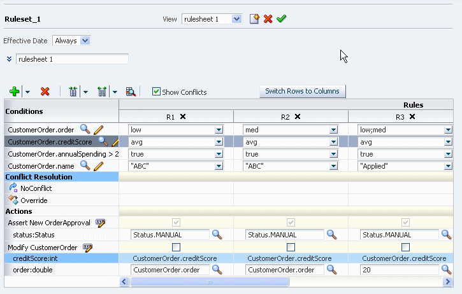
Task: Toggle the Show Conflicts checkbox
Action: click(156, 91)
